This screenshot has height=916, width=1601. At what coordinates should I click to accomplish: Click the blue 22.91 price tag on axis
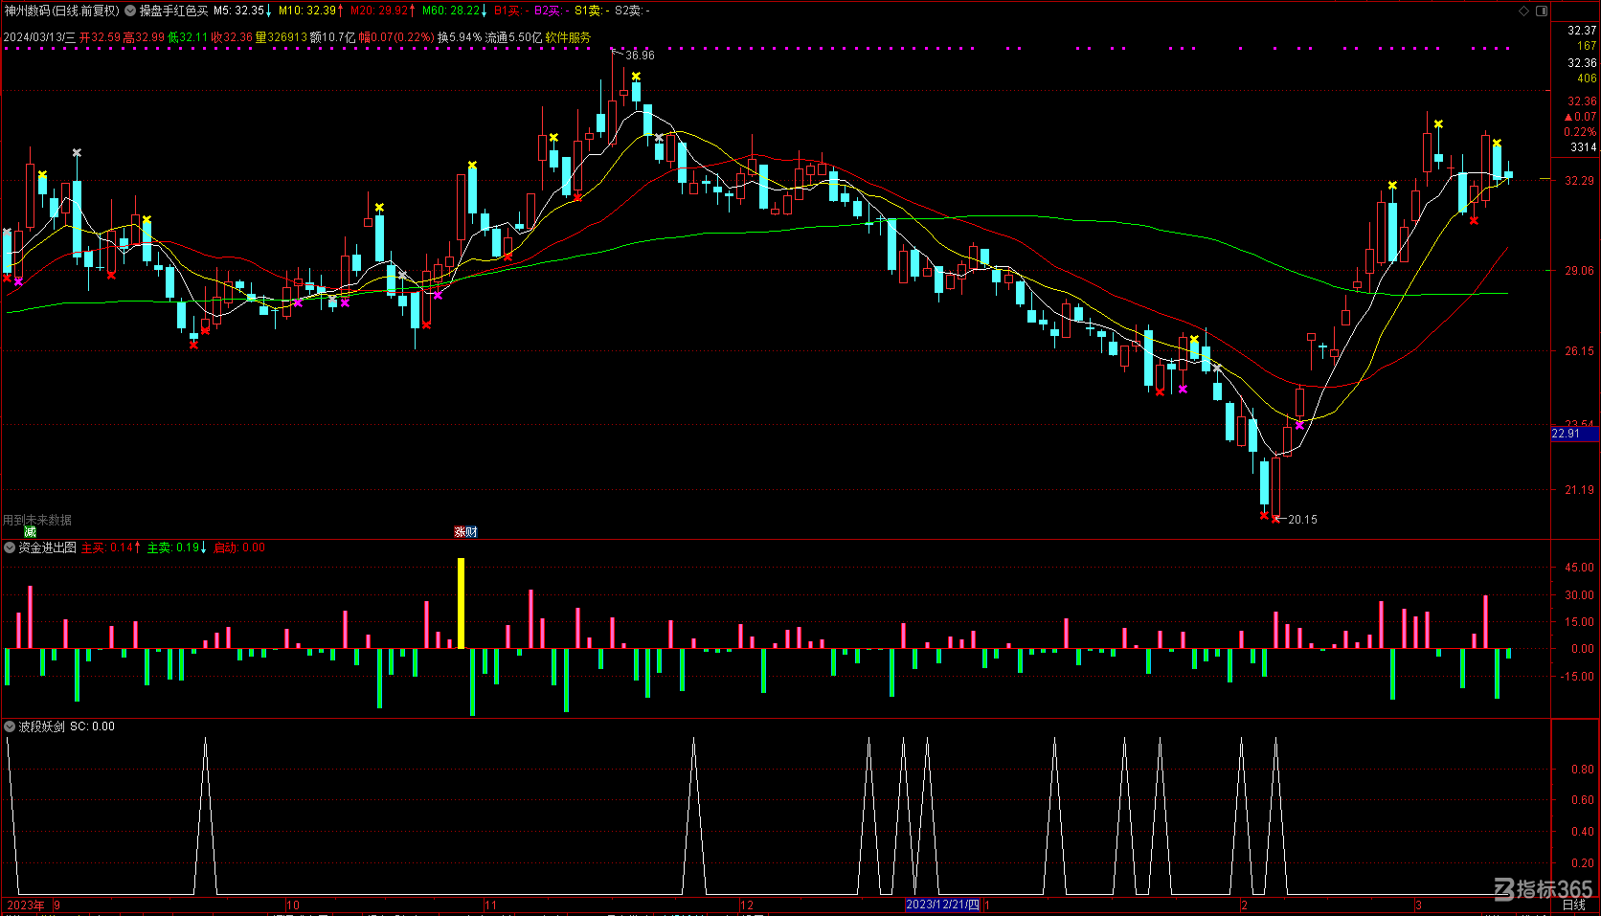pos(1574,434)
